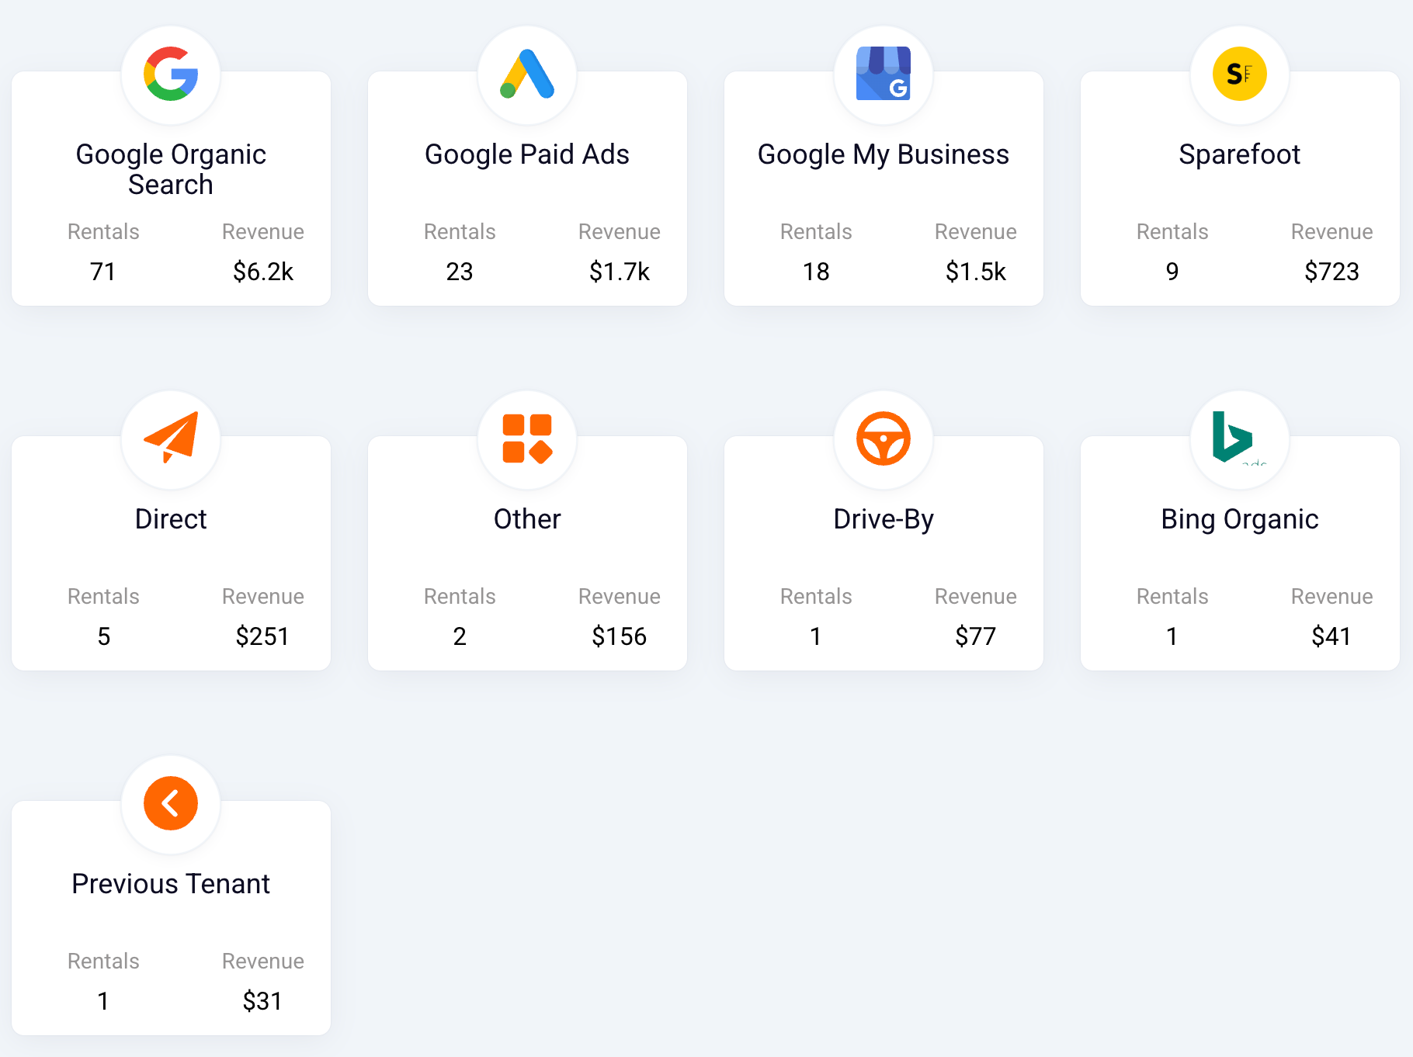Click the $251 Direct revenue amount
This screenshot has height=1057, width=1413.
coord(262,636)
